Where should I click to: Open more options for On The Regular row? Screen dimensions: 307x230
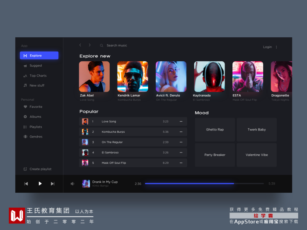(x=181, y=142)
